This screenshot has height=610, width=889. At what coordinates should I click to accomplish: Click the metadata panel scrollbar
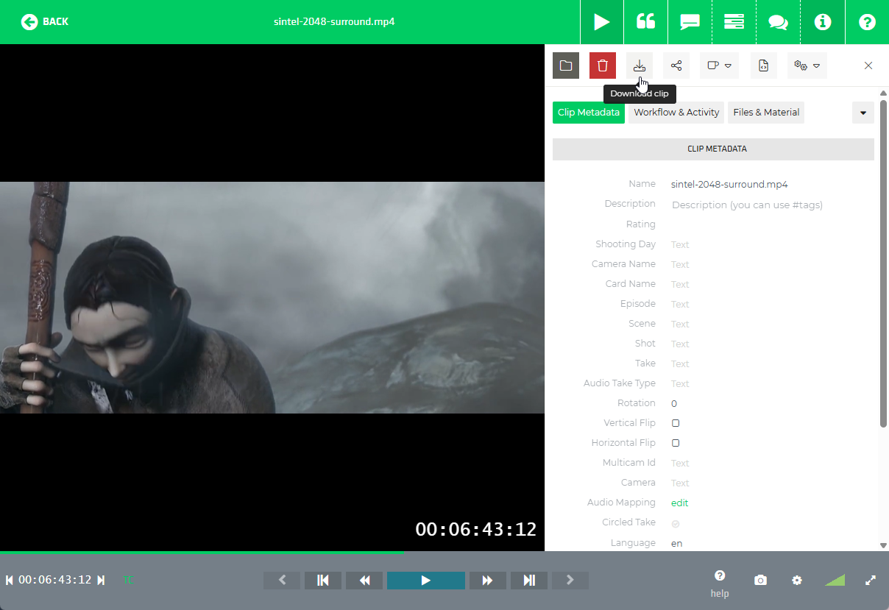tap(883, 263)
